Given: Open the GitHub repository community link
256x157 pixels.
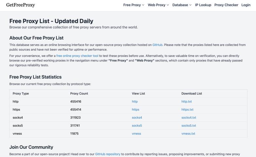Looking at the screenshot, I should [108, 154].
